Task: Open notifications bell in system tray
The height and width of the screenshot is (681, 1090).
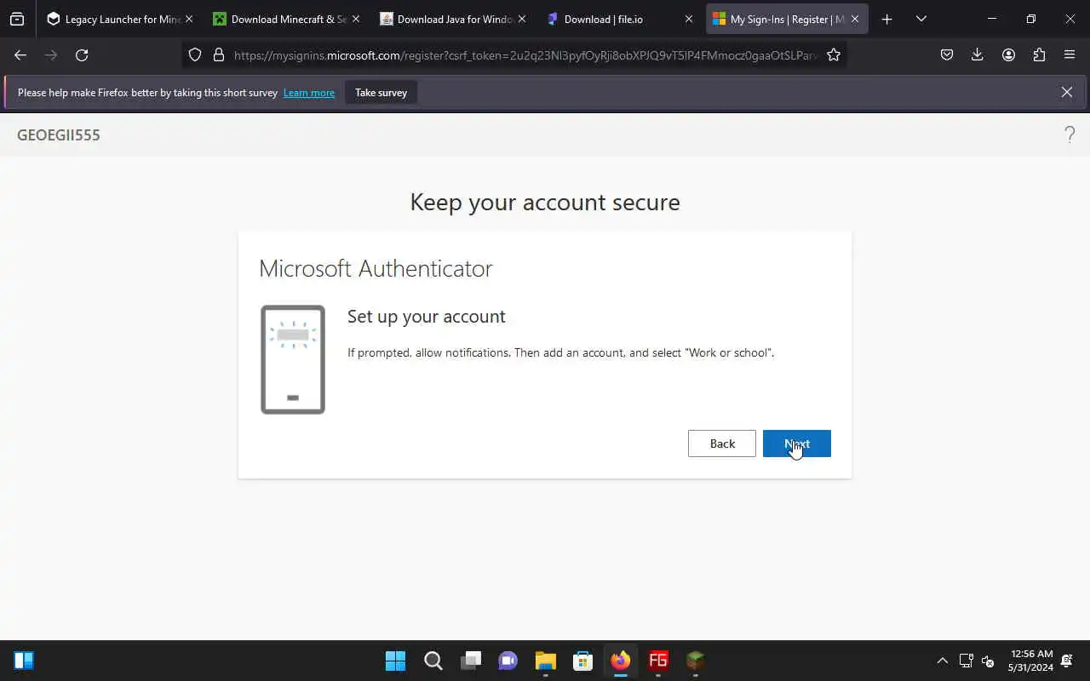Action: coord(1066,661)
